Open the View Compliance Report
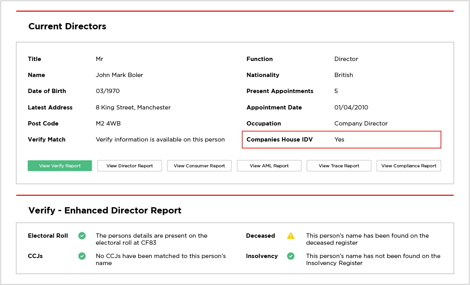 pos(409,166)
